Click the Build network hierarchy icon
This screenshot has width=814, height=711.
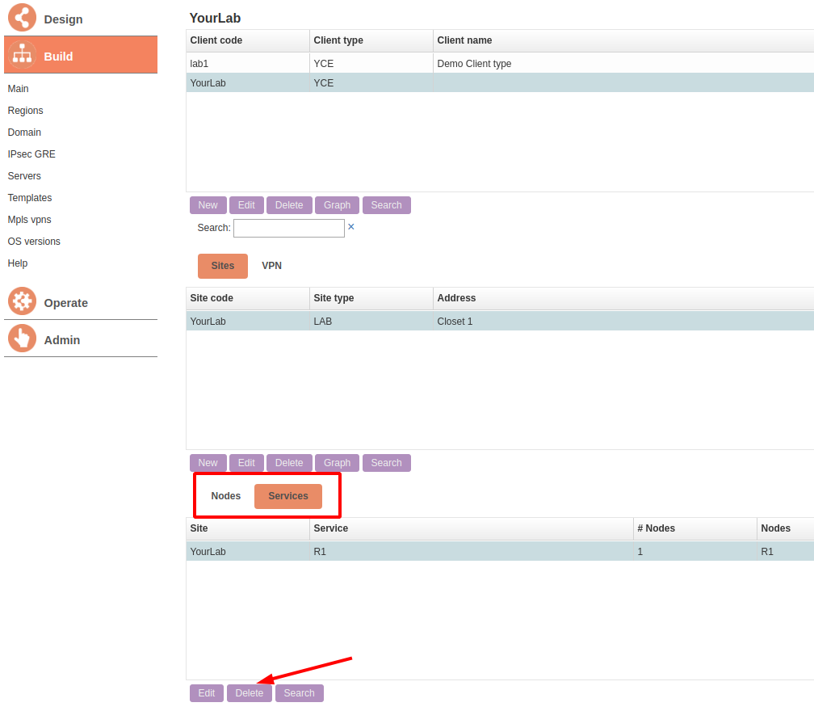click(22, 55)
